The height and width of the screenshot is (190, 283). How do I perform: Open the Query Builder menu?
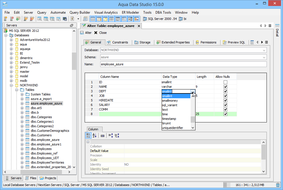(80, 12)
